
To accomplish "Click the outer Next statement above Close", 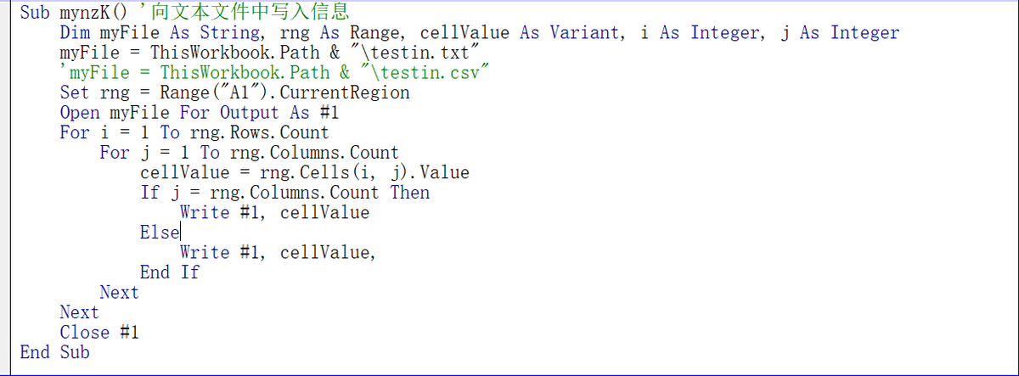I will coord(79,312).
